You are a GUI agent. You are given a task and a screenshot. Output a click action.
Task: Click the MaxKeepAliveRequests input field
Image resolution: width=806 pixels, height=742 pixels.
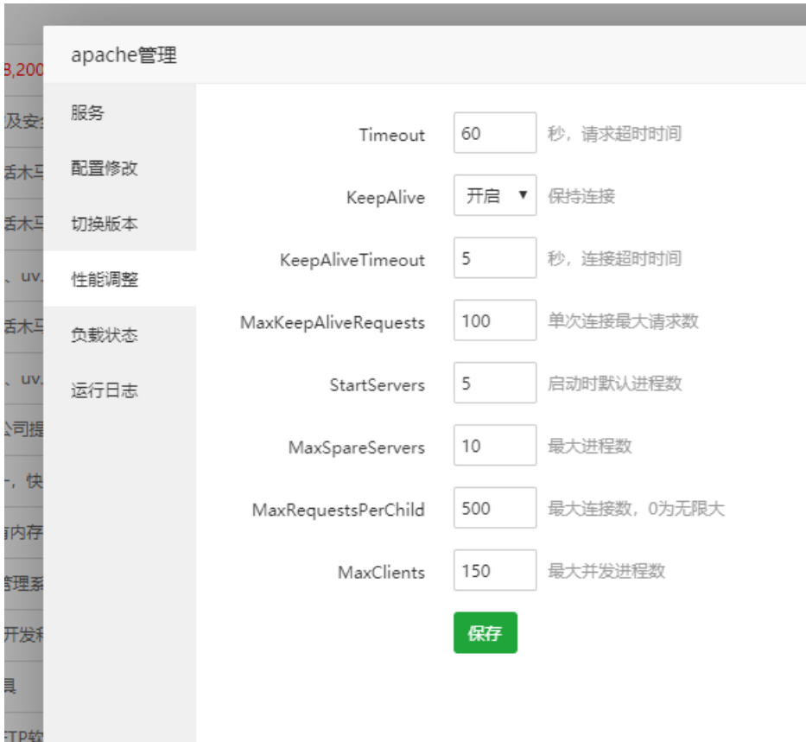coord(494,321)
